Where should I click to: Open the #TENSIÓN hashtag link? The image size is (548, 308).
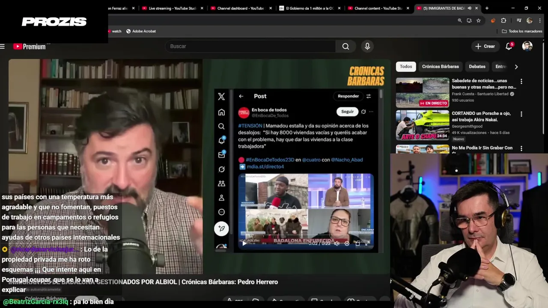point(250,126)
